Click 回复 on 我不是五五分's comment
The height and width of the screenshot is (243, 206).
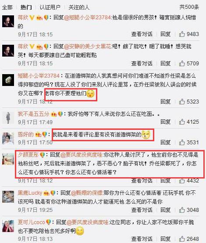165,121
